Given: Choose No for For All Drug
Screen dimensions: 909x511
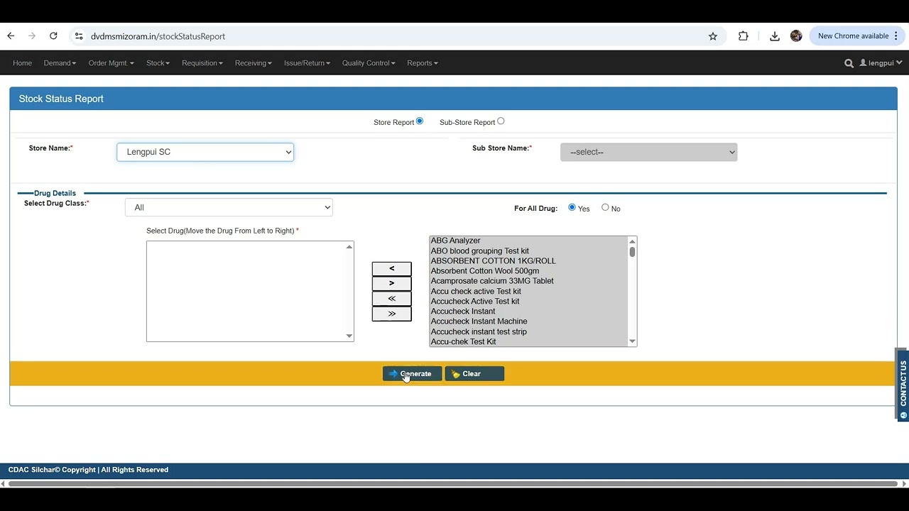Looking at the screenshot, I should (x=605, y=207).
